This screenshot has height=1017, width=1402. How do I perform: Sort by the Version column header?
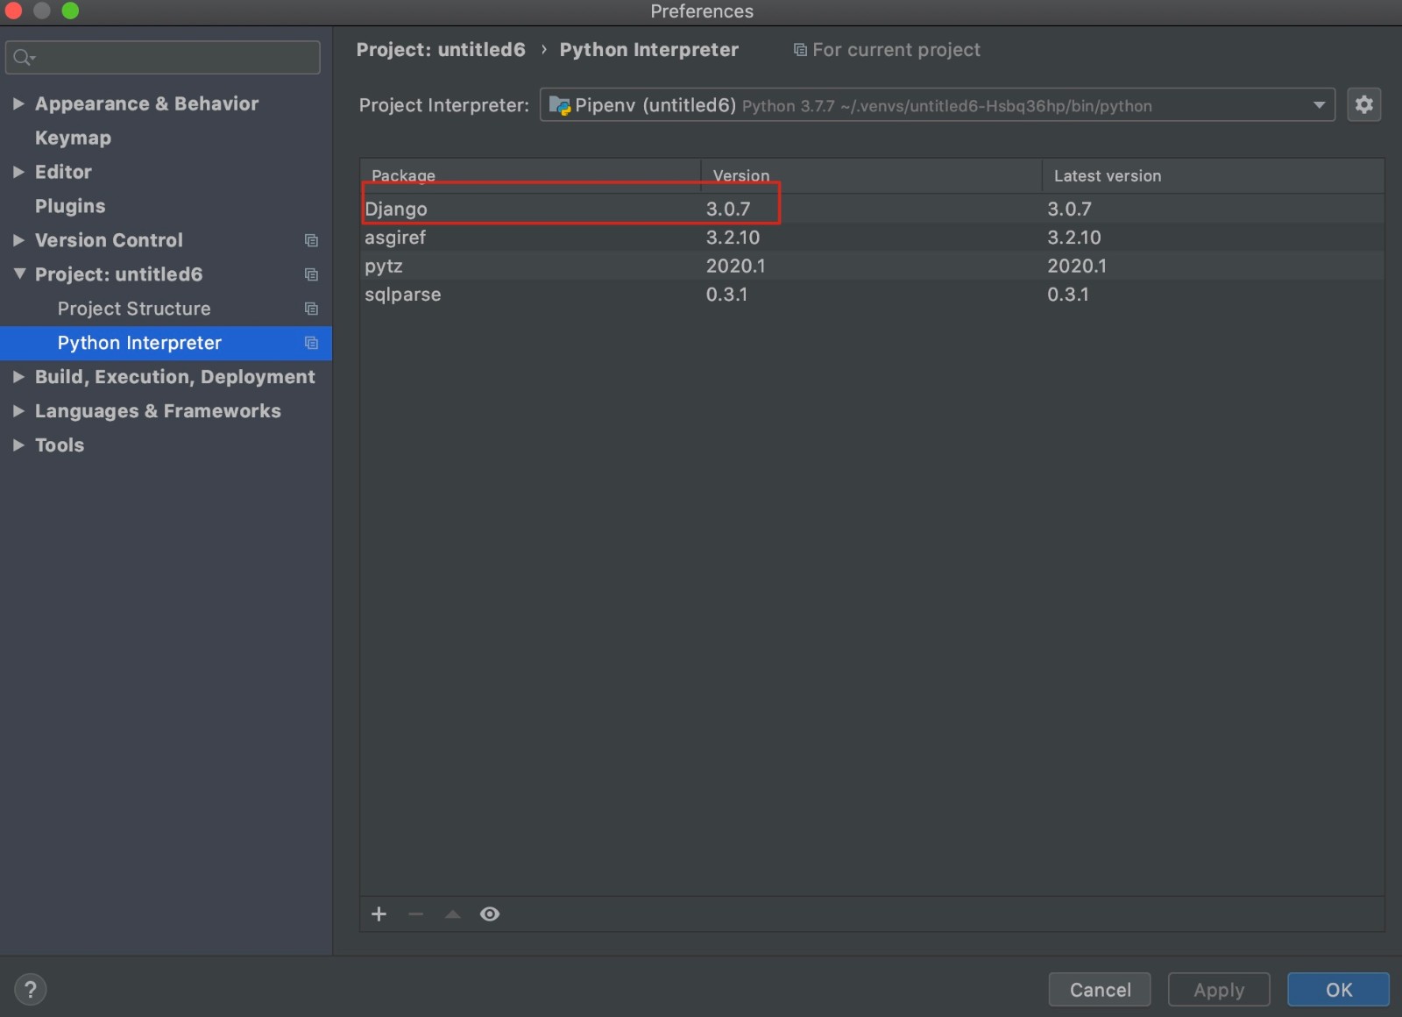coord(871,175)
